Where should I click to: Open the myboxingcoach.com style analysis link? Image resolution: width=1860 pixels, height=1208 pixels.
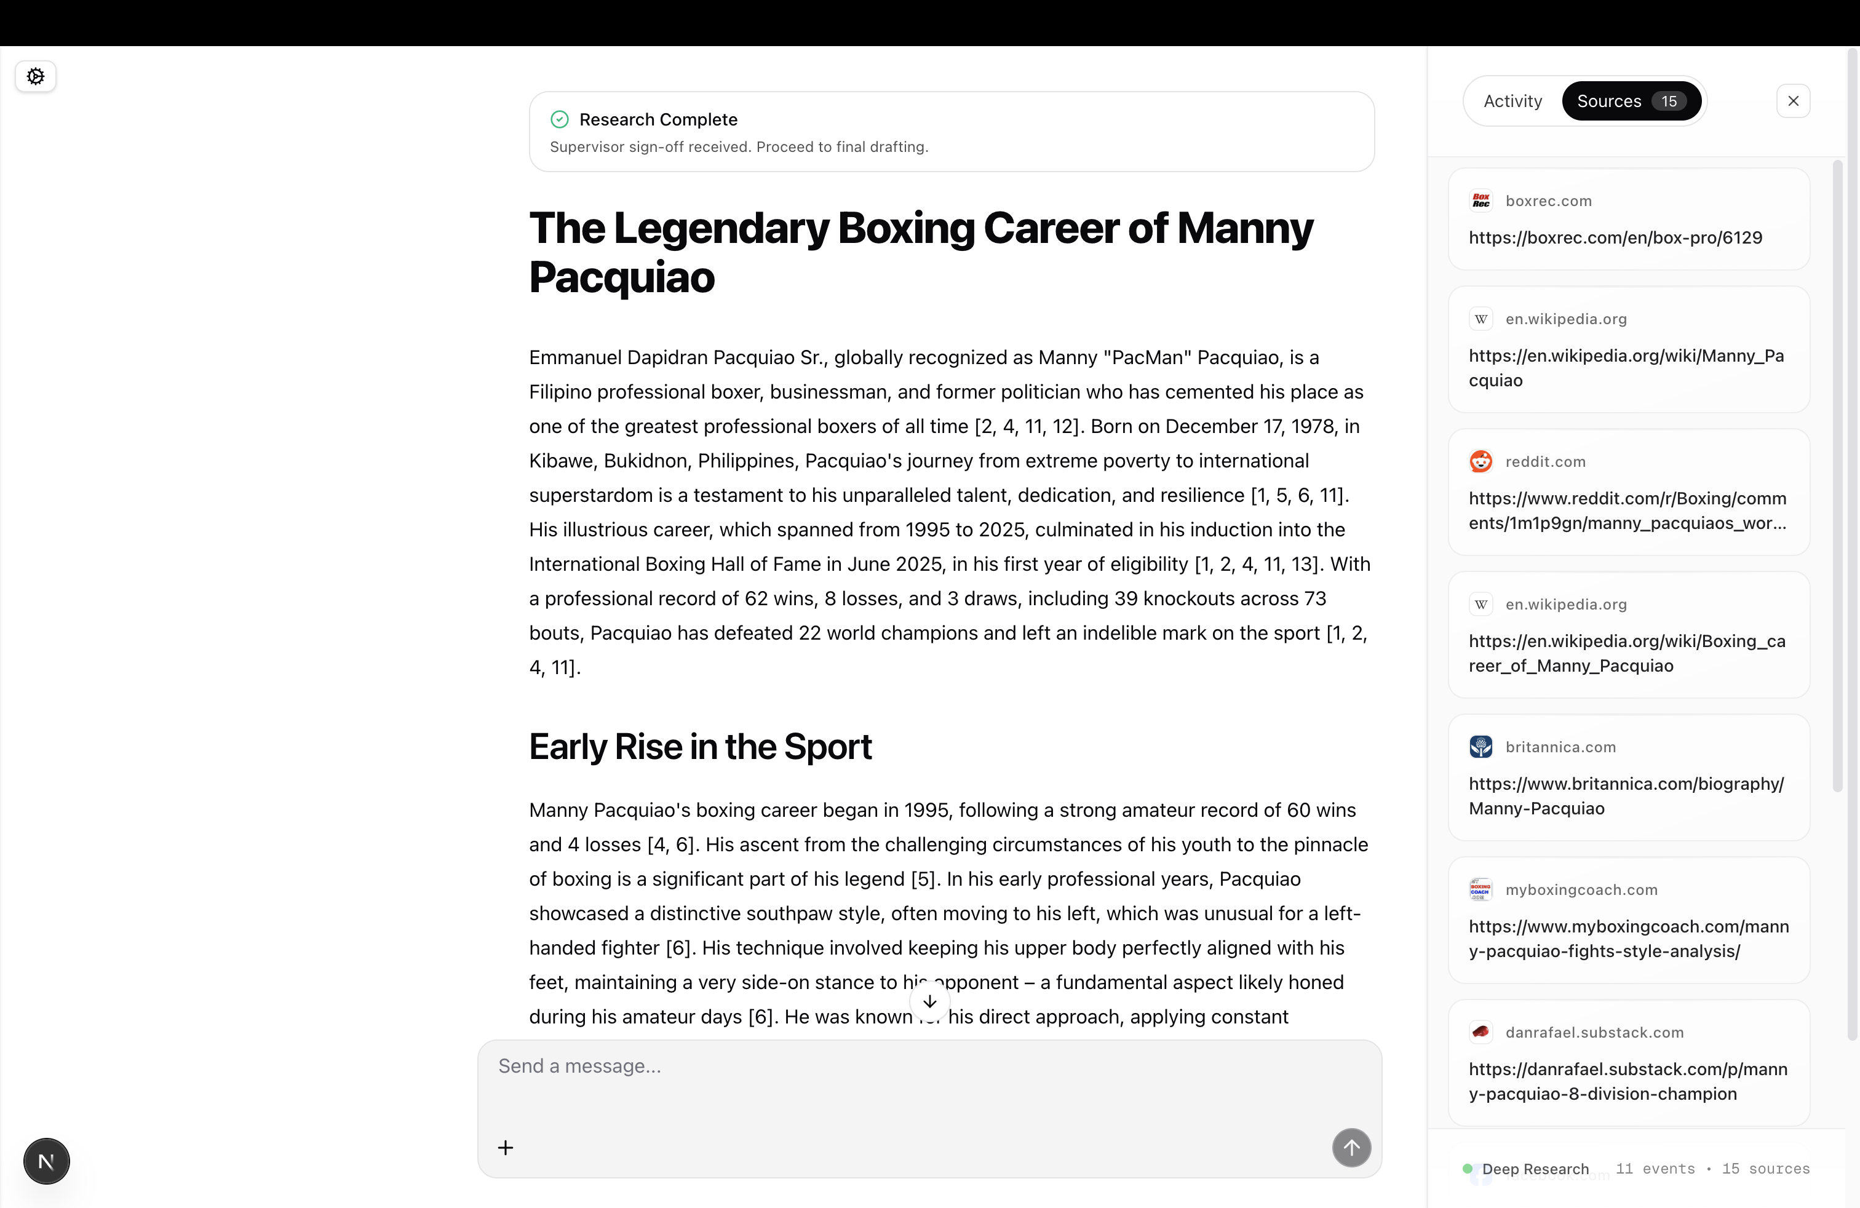pyautogui.click(x=1628, y=939)
